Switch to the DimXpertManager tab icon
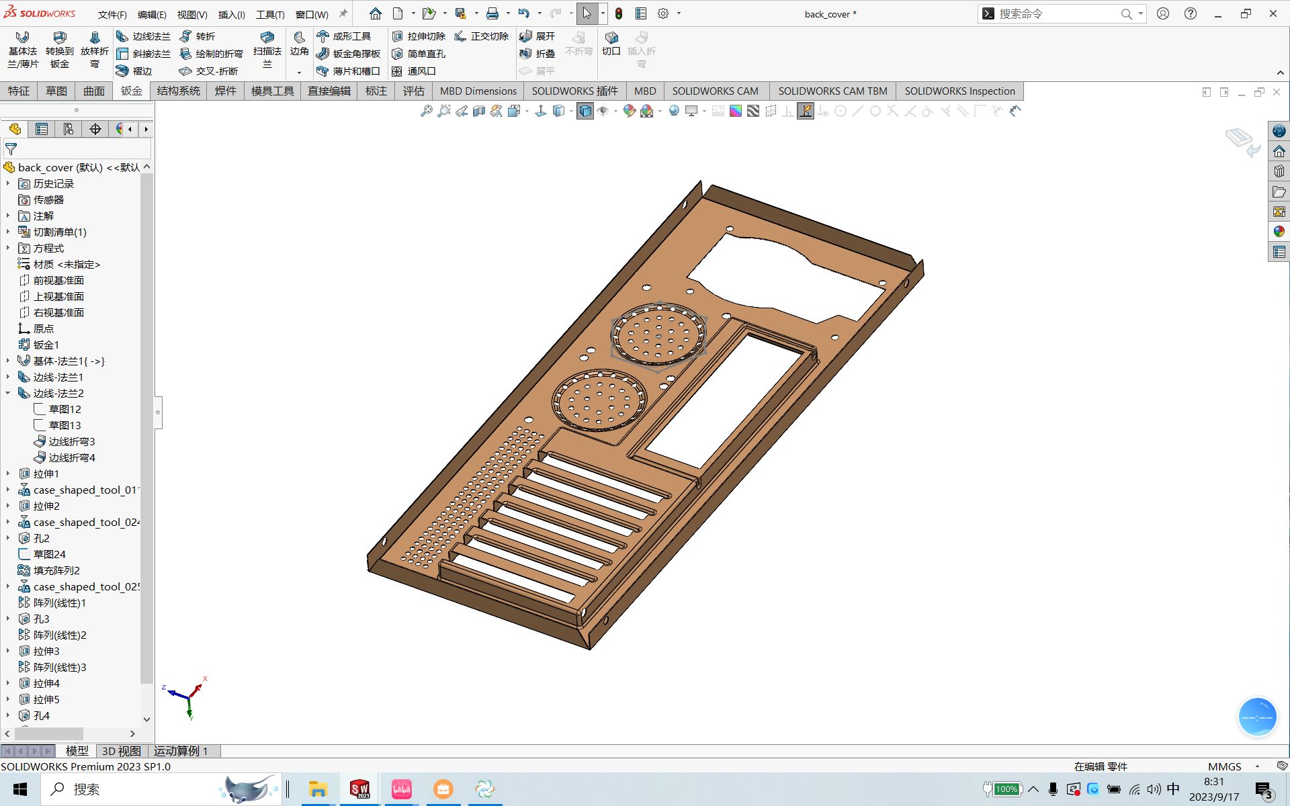1290x806 pixels. [95, 129]
